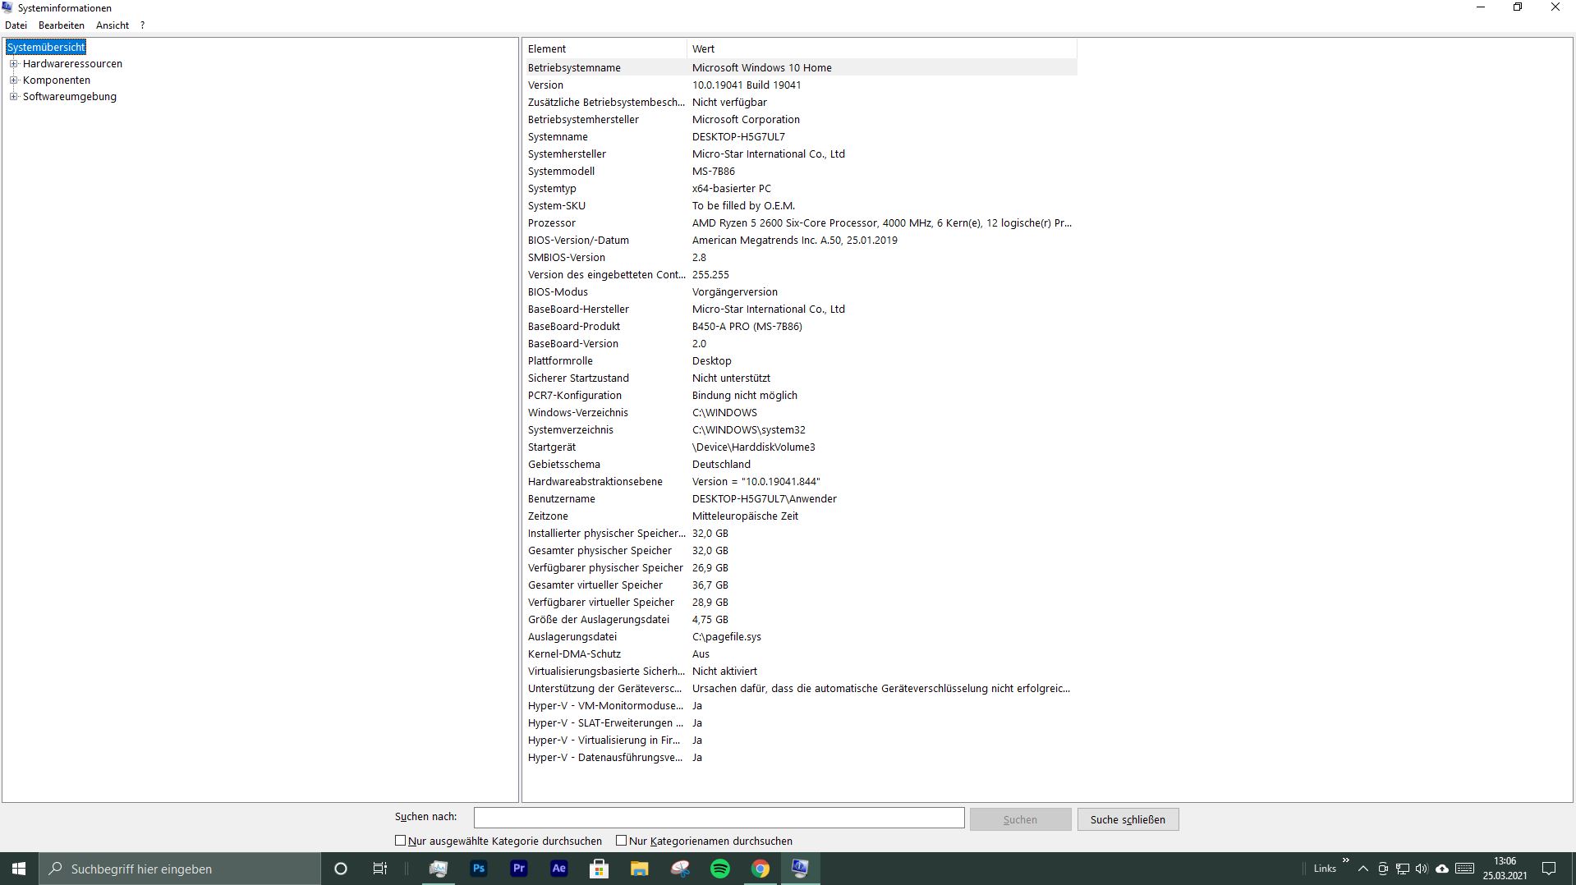This screenshot has height=885, width=1576.
Task: Select the Kernel-DMA-Schutz row label
Action: [574, 654]
